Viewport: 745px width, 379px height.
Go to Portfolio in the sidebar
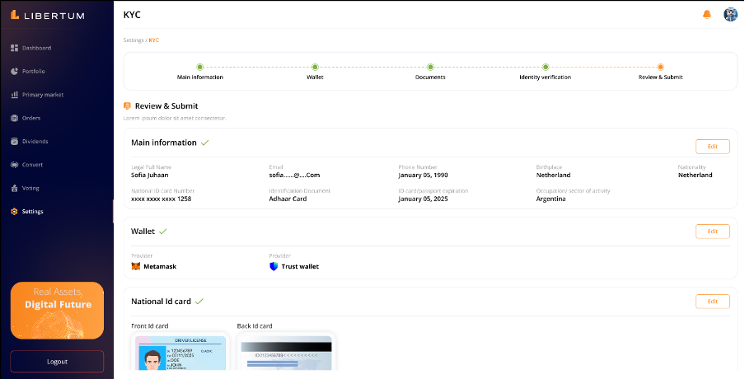tap(33, 72)
